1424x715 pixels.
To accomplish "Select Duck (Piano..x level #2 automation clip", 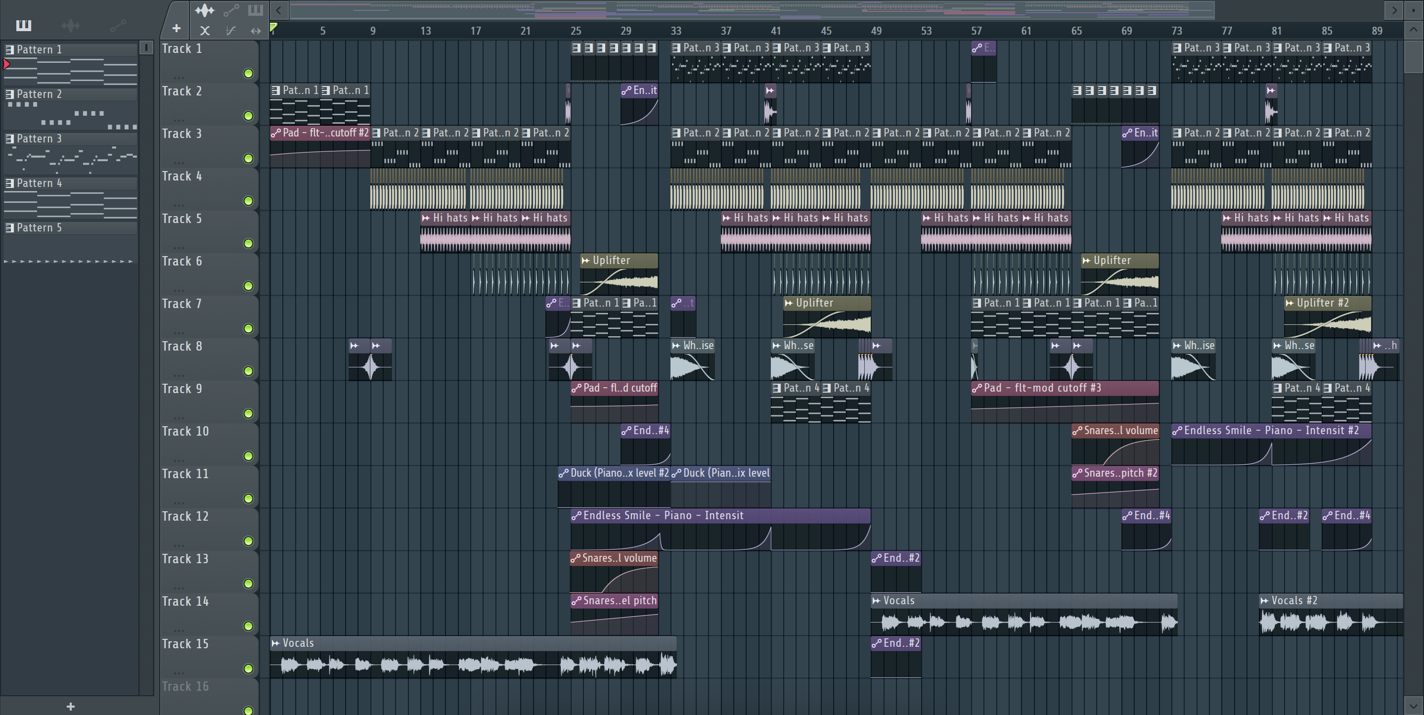I will click(614, 487).
